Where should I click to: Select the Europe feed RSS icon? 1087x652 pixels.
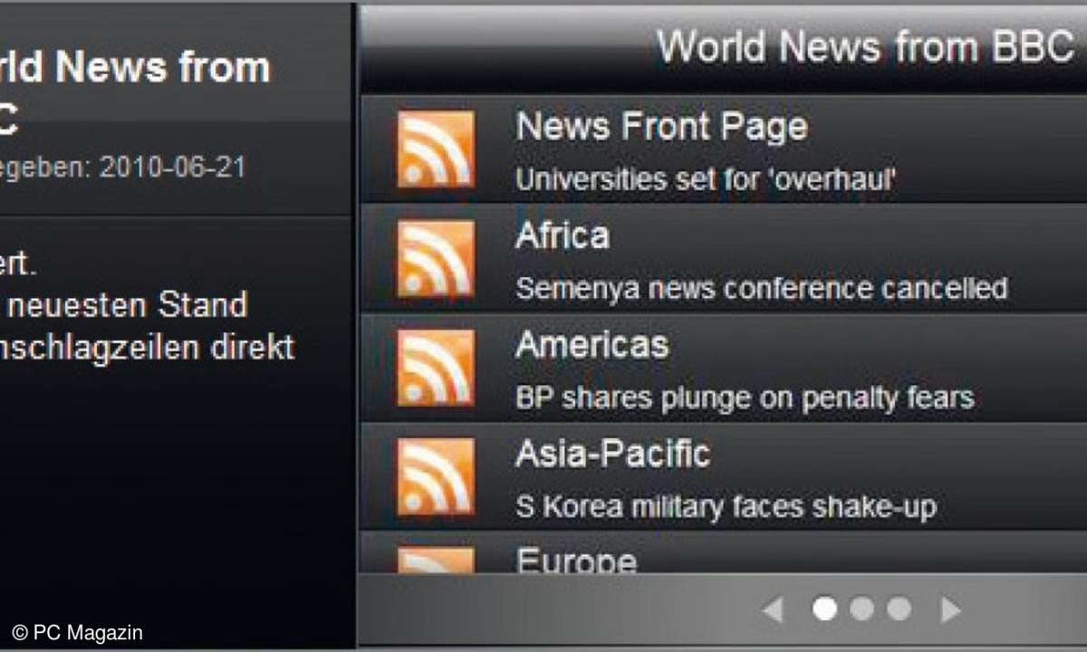(436, 560)
